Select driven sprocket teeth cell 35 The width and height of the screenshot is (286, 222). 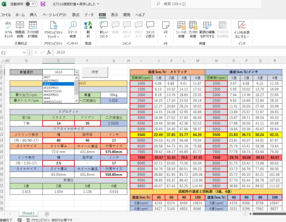[x=87, y=123]
